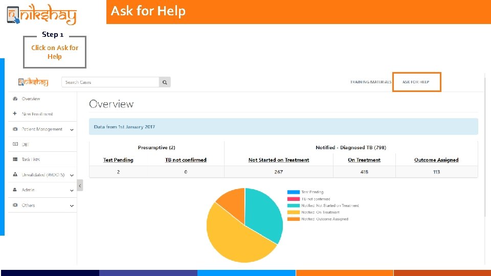Viewport: 491px width, 276px height.
Task: Open the On Treatment column link
Action: tap(364, 160)
